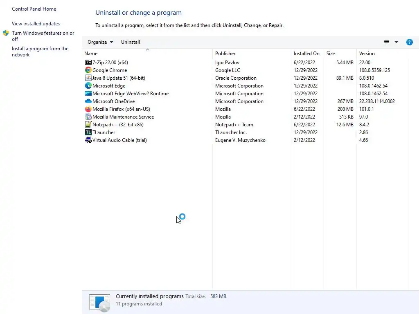Click version 4.66 cell
The height and width of the screenshot is (314, 419).
coord(363,140)
